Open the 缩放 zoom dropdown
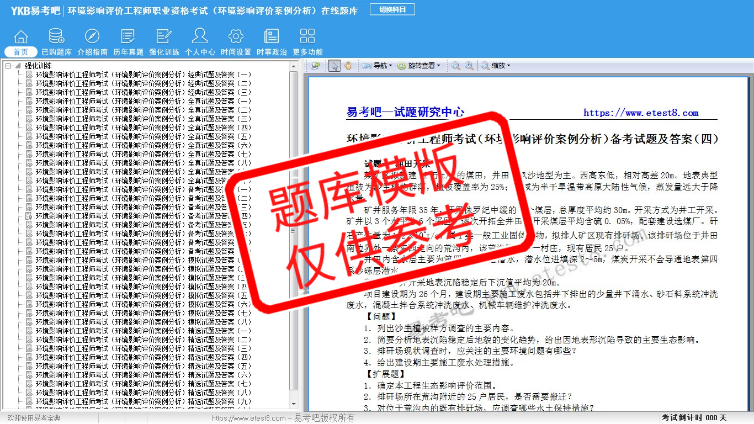 coord(496,66)
